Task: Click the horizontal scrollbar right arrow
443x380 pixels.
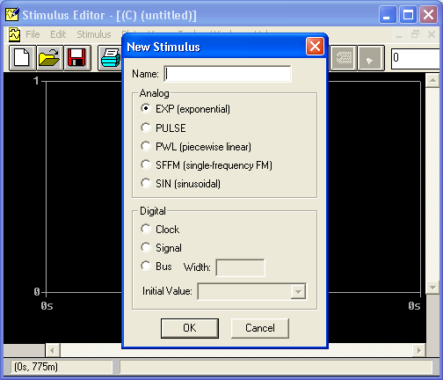Action: pos(419,350)
